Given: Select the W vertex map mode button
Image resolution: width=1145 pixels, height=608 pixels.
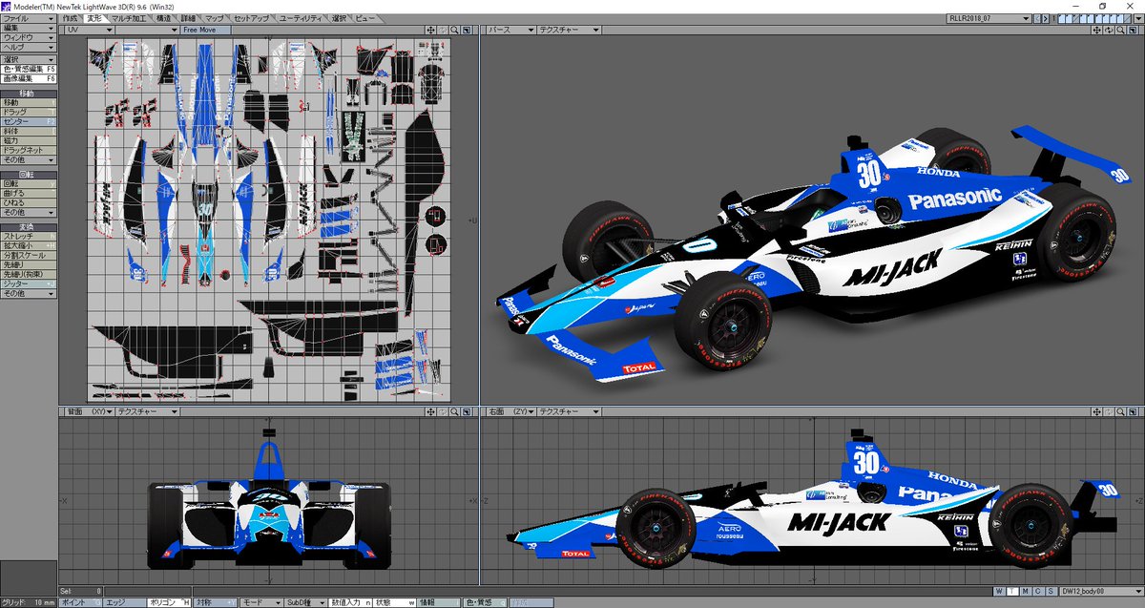Looking at the screenshot, I should [1000, 591].
